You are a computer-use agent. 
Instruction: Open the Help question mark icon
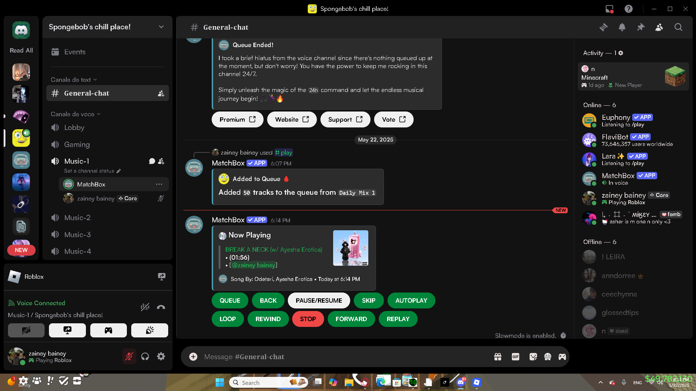tap(629, 9)
